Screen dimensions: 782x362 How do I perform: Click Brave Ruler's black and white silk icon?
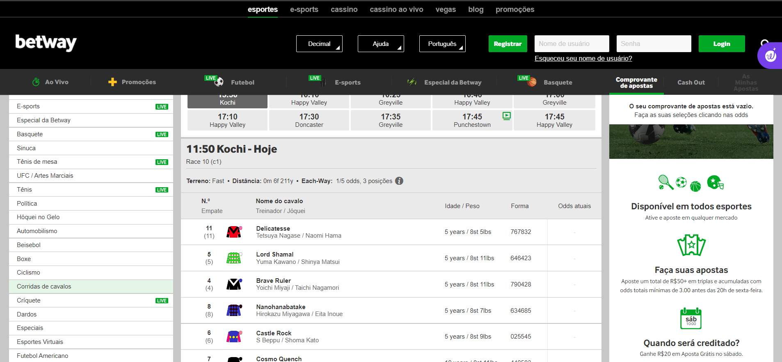(234, 284)
